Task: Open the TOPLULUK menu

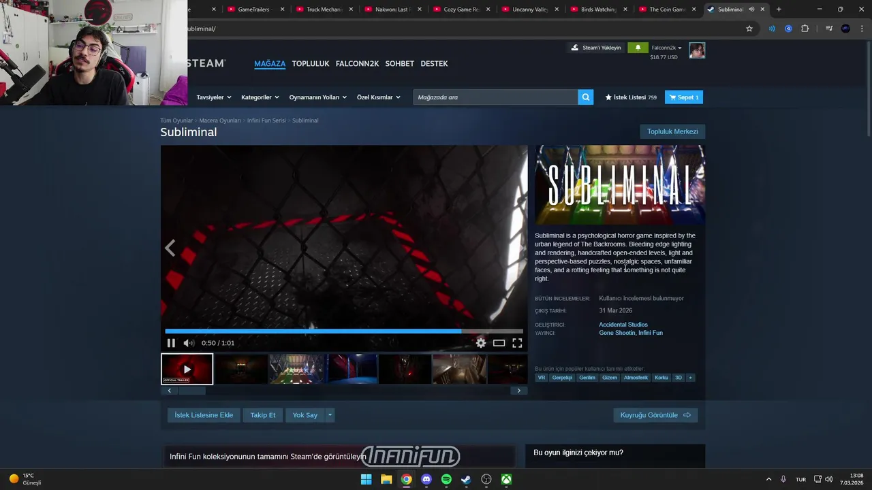Action: click(311, 63)
